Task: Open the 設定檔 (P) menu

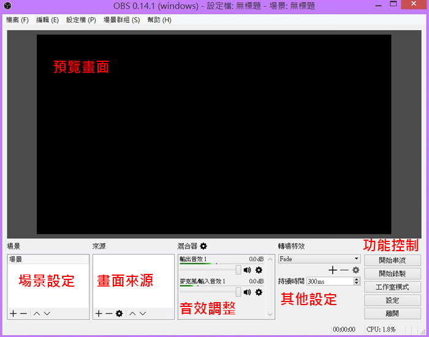Action: 81,20
